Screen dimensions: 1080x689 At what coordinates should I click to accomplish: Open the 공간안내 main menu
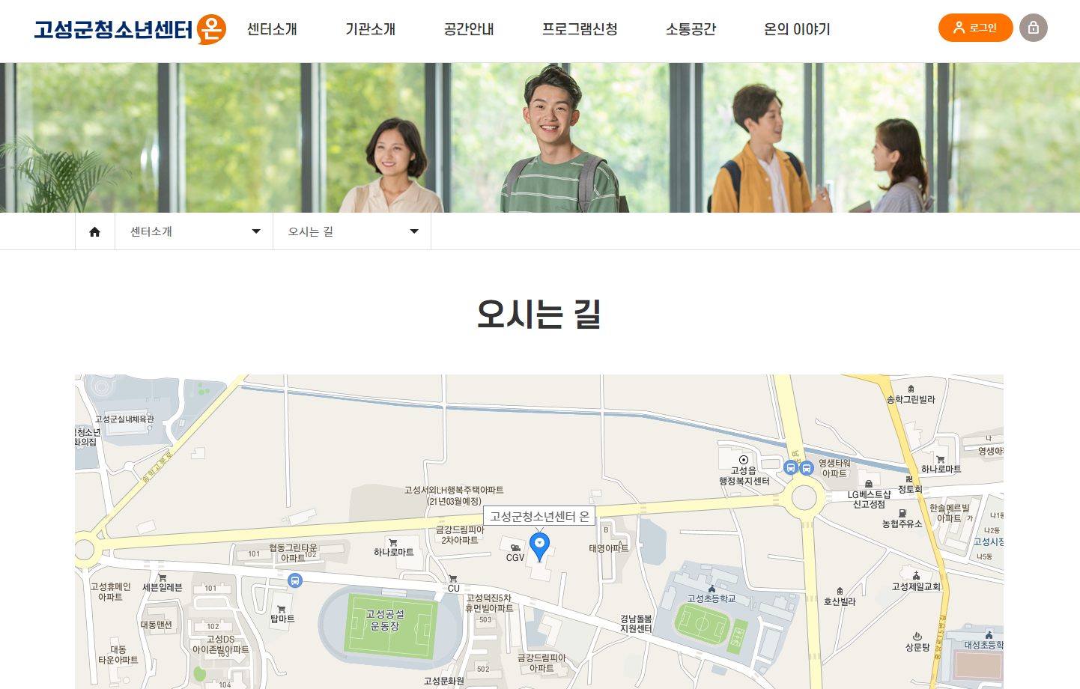pyautogui.click(x=469, y=29)
